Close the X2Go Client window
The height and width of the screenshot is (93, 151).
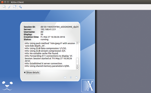point(2,2)
